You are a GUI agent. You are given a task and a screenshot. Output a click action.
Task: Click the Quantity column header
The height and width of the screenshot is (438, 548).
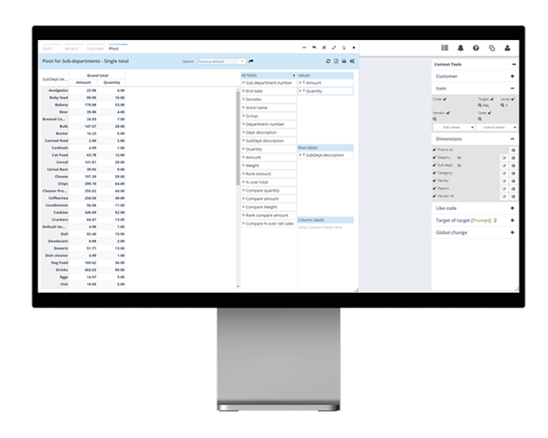(x=112, y=82)
